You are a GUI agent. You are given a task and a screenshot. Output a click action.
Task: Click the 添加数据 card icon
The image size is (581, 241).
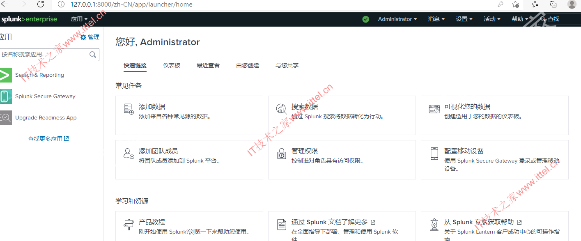pos(129,109)
